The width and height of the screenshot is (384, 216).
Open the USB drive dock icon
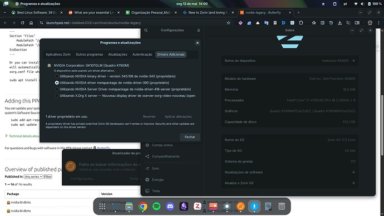click(x=268, y=207)
